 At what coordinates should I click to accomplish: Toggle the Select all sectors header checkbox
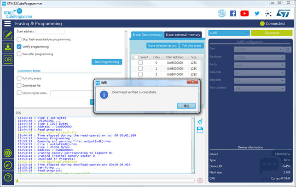[x=136, y=57]
